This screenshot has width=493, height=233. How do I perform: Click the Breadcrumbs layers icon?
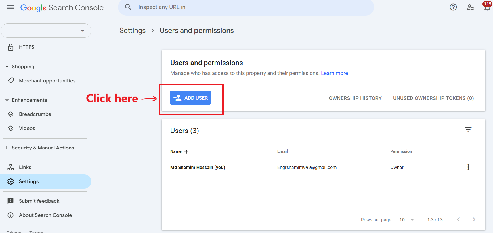click(x=11, y=114)
